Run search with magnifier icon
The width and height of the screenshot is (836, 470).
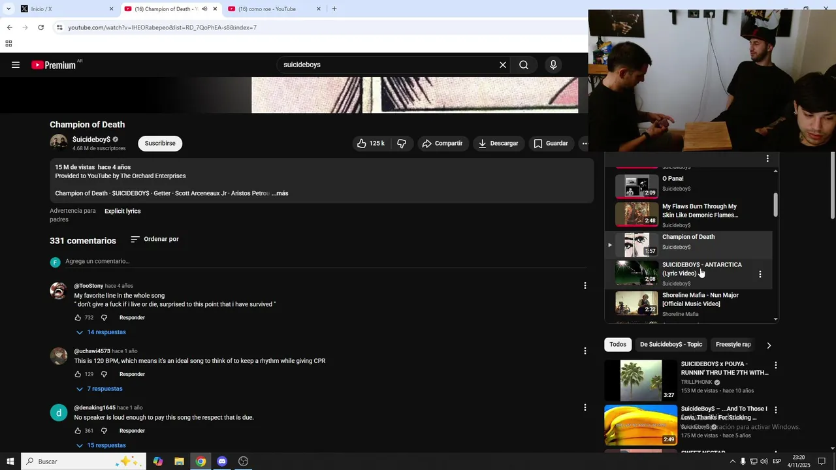pyautogui.click(x=524, y=65)
